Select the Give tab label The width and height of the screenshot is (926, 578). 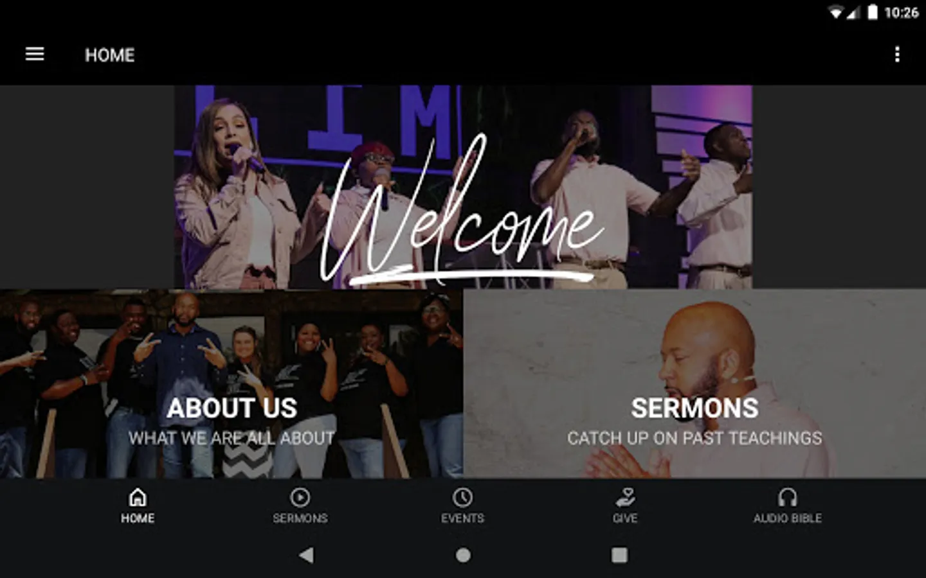625,518
